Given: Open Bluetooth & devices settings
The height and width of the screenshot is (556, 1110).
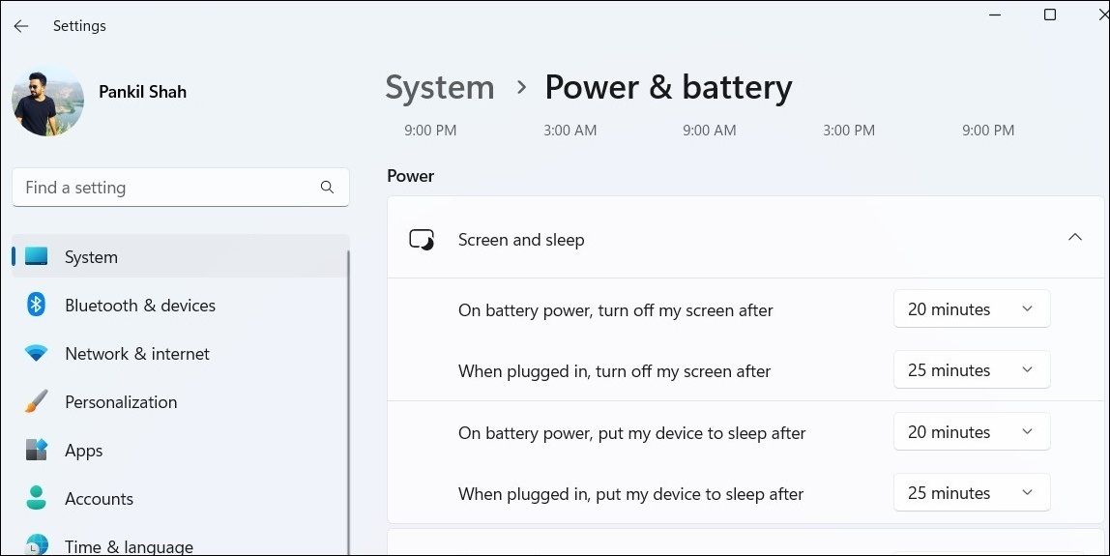Looking at the screenshot, I should click(140, 306).
